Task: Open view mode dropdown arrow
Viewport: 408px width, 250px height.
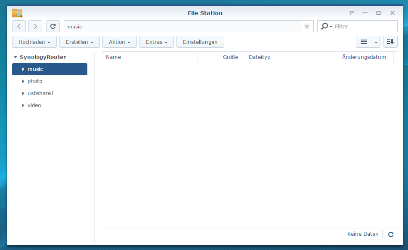Action: pyautogui.click(x=376, y=42)
